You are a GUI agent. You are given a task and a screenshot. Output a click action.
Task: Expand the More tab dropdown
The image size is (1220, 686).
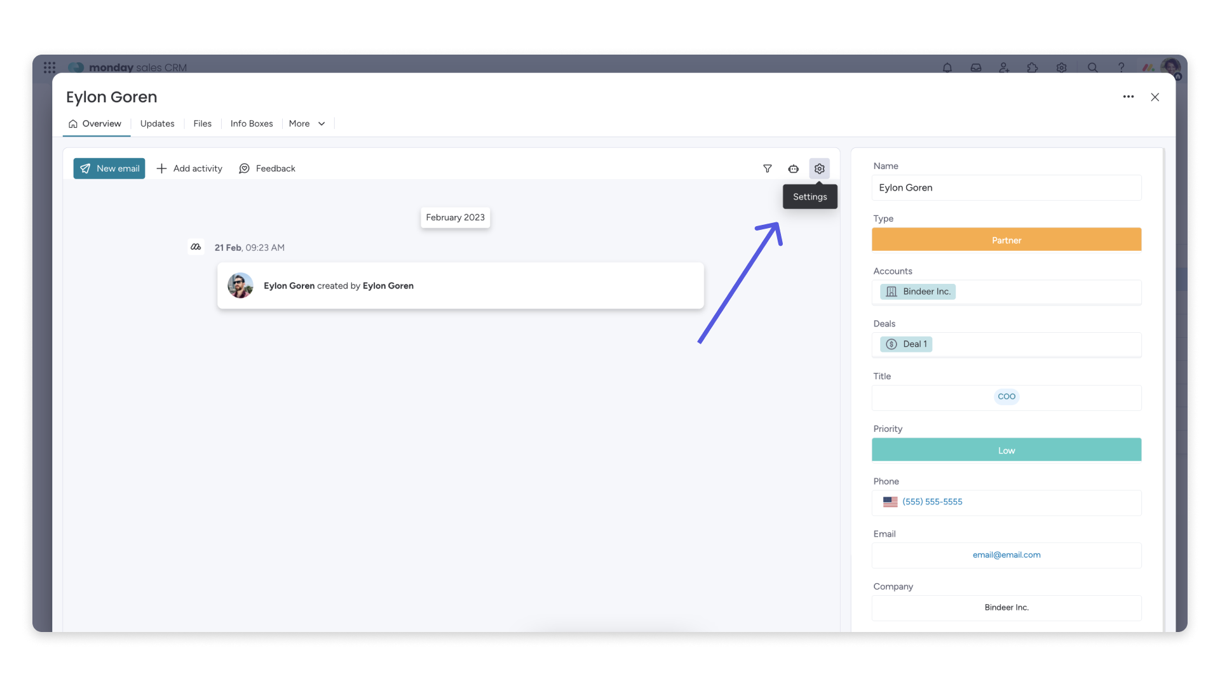coord(307,124)
